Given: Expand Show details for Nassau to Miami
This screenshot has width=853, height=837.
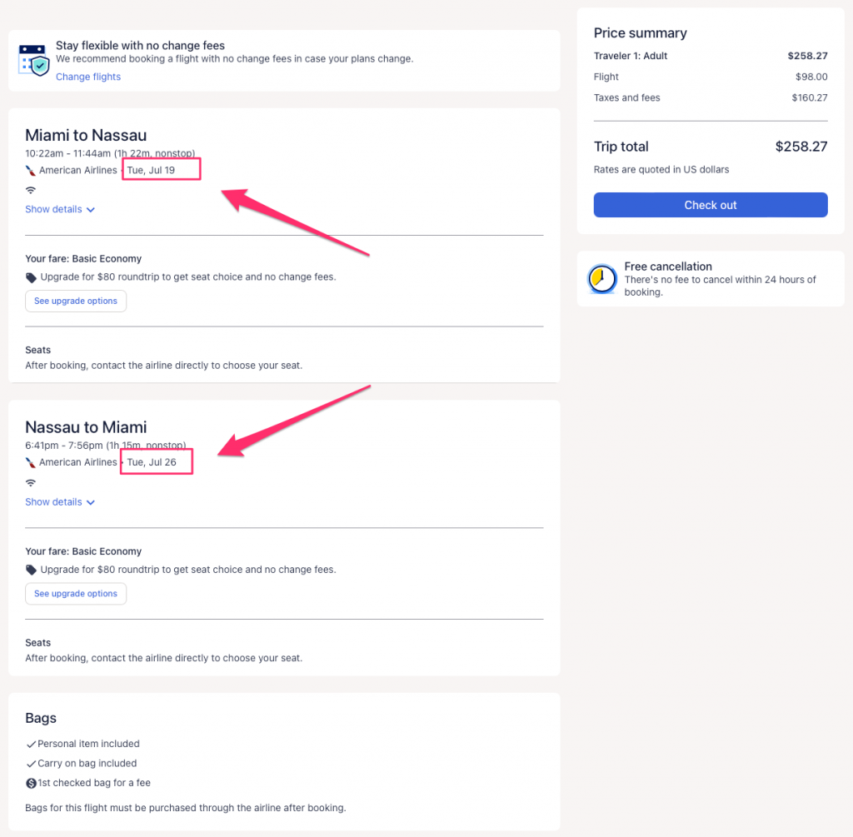Looking at the screenshot, I should point(60,502).
